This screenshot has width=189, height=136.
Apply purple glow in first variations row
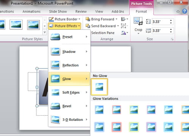tap(151, 110)
